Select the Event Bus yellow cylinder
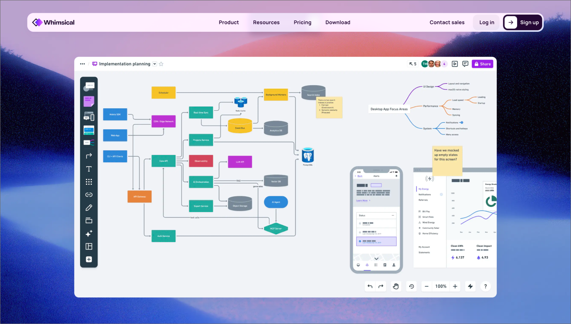This screenshot has height=324, width=571. pyautogui.click(x=240, y=126)
